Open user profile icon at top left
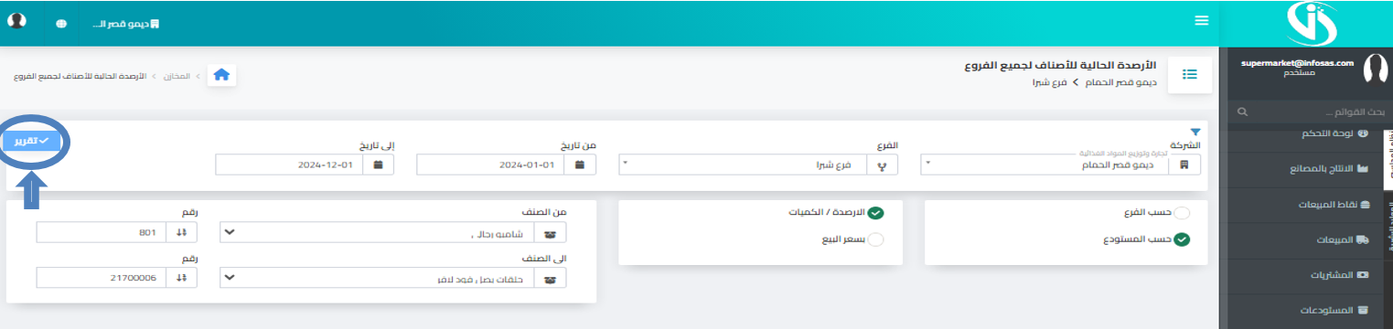 (x=17, y=21)
